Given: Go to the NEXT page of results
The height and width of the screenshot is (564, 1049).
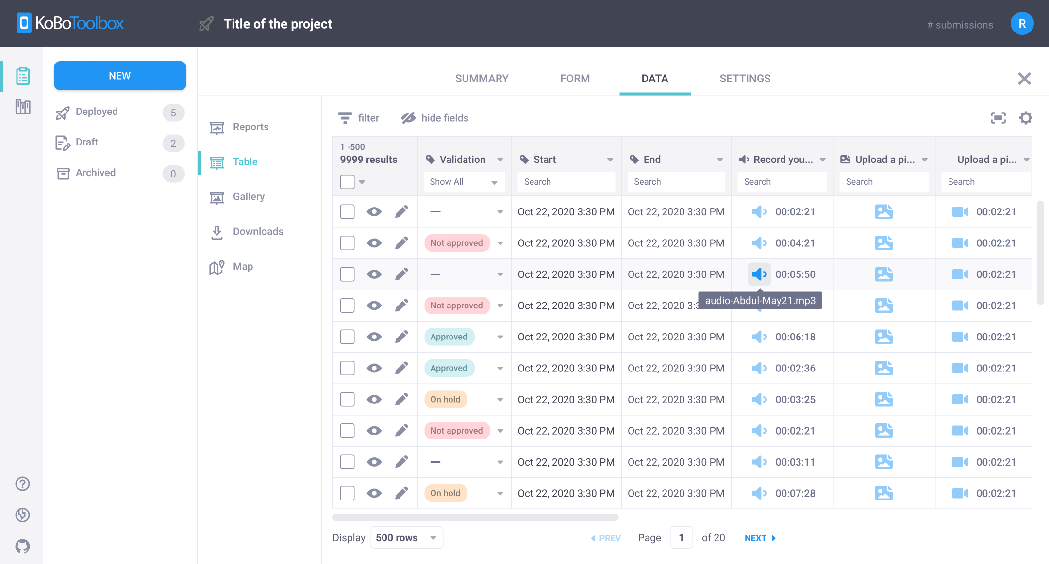Looking at the screenshot, I should (759, 538).
